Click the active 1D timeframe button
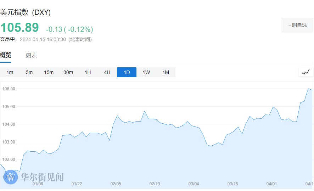Screen dimensions: 314x191 [127, 72]
